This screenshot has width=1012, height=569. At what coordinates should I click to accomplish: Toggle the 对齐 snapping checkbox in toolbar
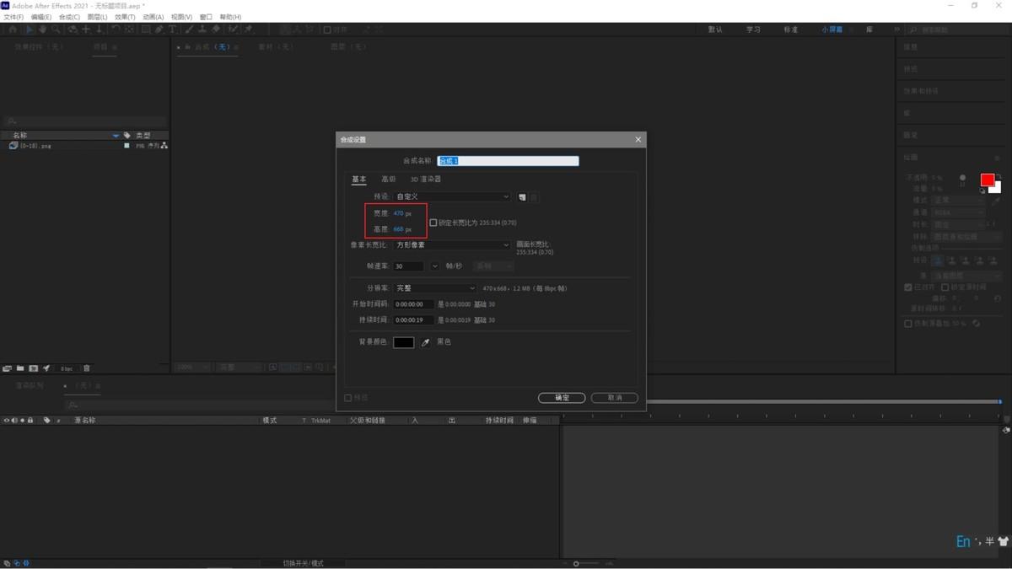point(327,30)
